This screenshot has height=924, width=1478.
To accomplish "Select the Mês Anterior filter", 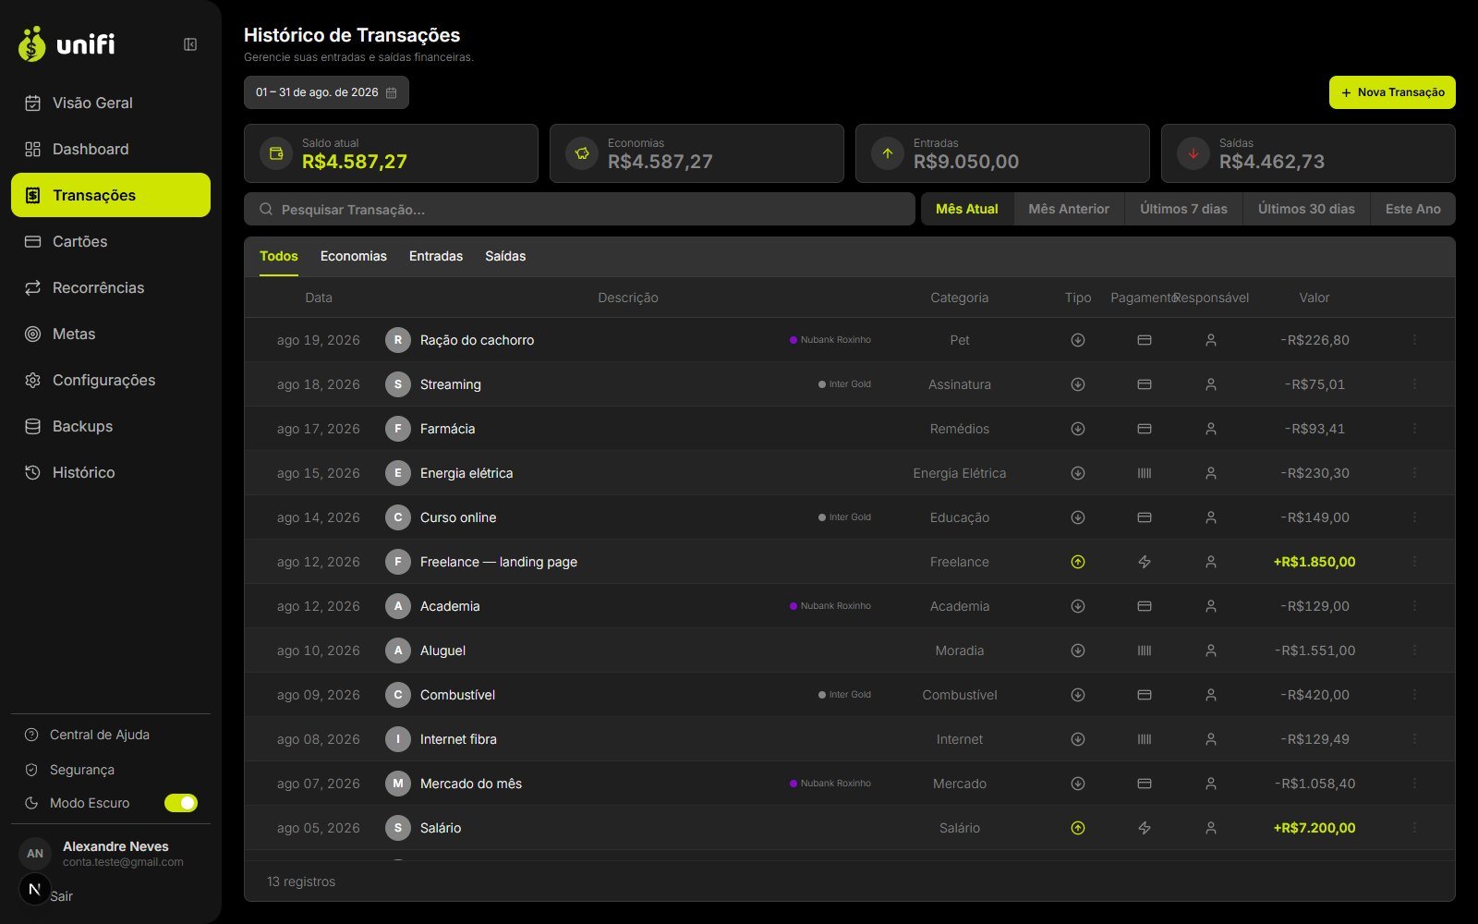I will point(1069,209).
